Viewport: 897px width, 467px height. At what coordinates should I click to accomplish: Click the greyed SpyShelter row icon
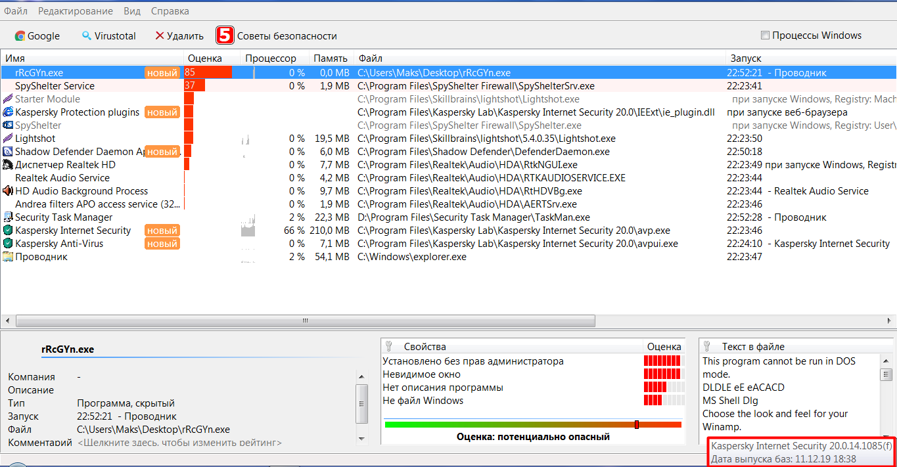coord(8,125)
